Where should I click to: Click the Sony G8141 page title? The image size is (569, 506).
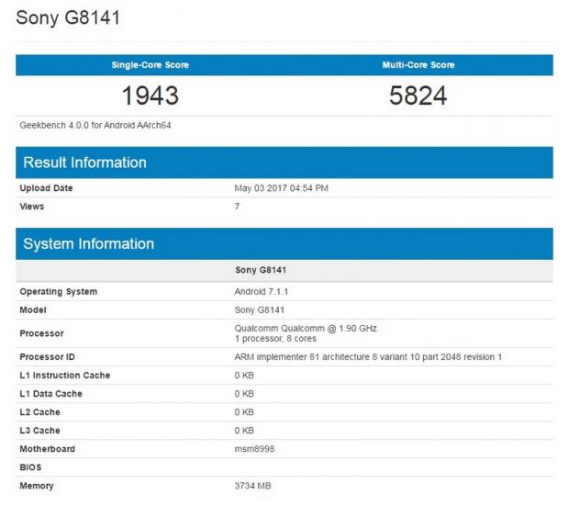click(67, 18)
